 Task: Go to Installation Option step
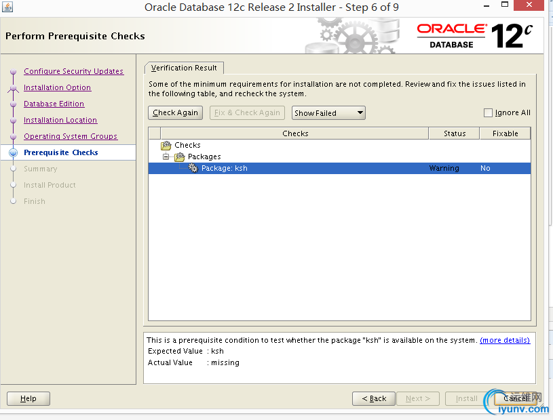tap(58, 87)
